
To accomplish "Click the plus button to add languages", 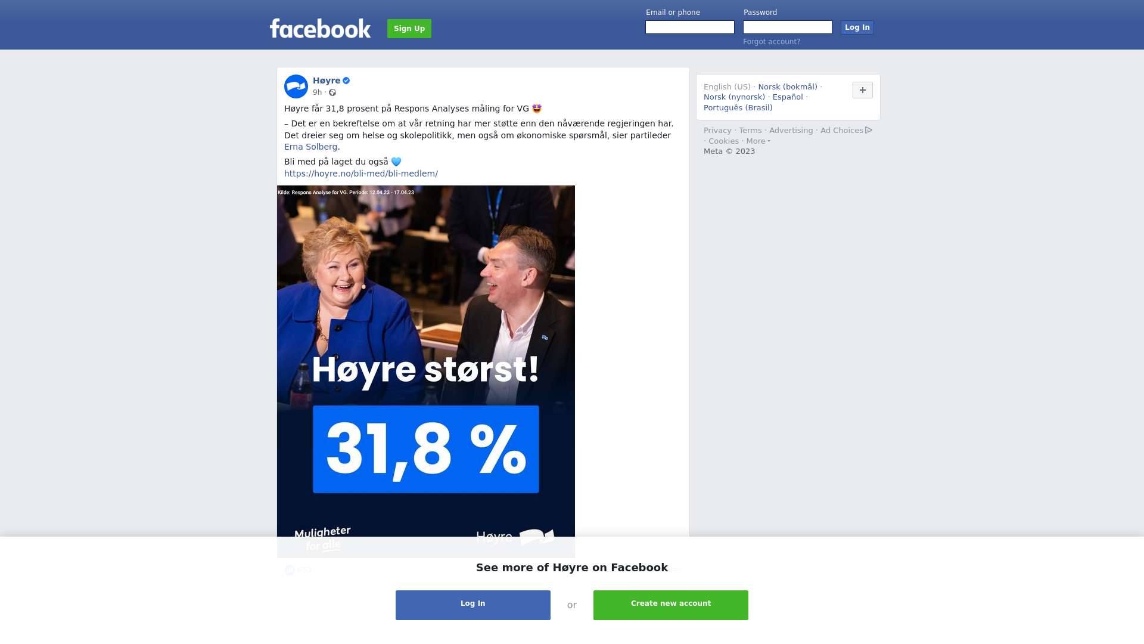I will coord(863,90).
